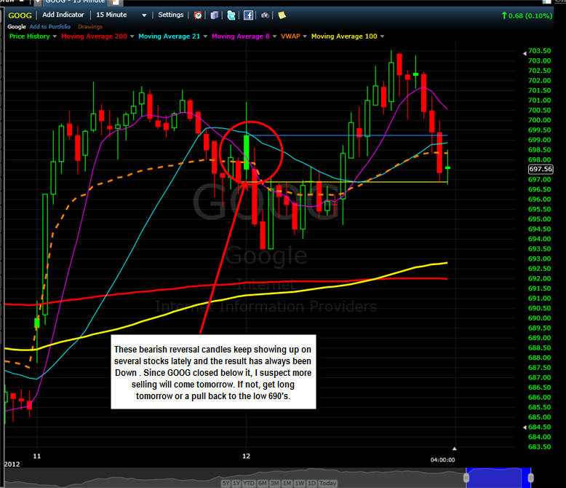
Task: Click the Add to Portfolio link
Action: 49,27
